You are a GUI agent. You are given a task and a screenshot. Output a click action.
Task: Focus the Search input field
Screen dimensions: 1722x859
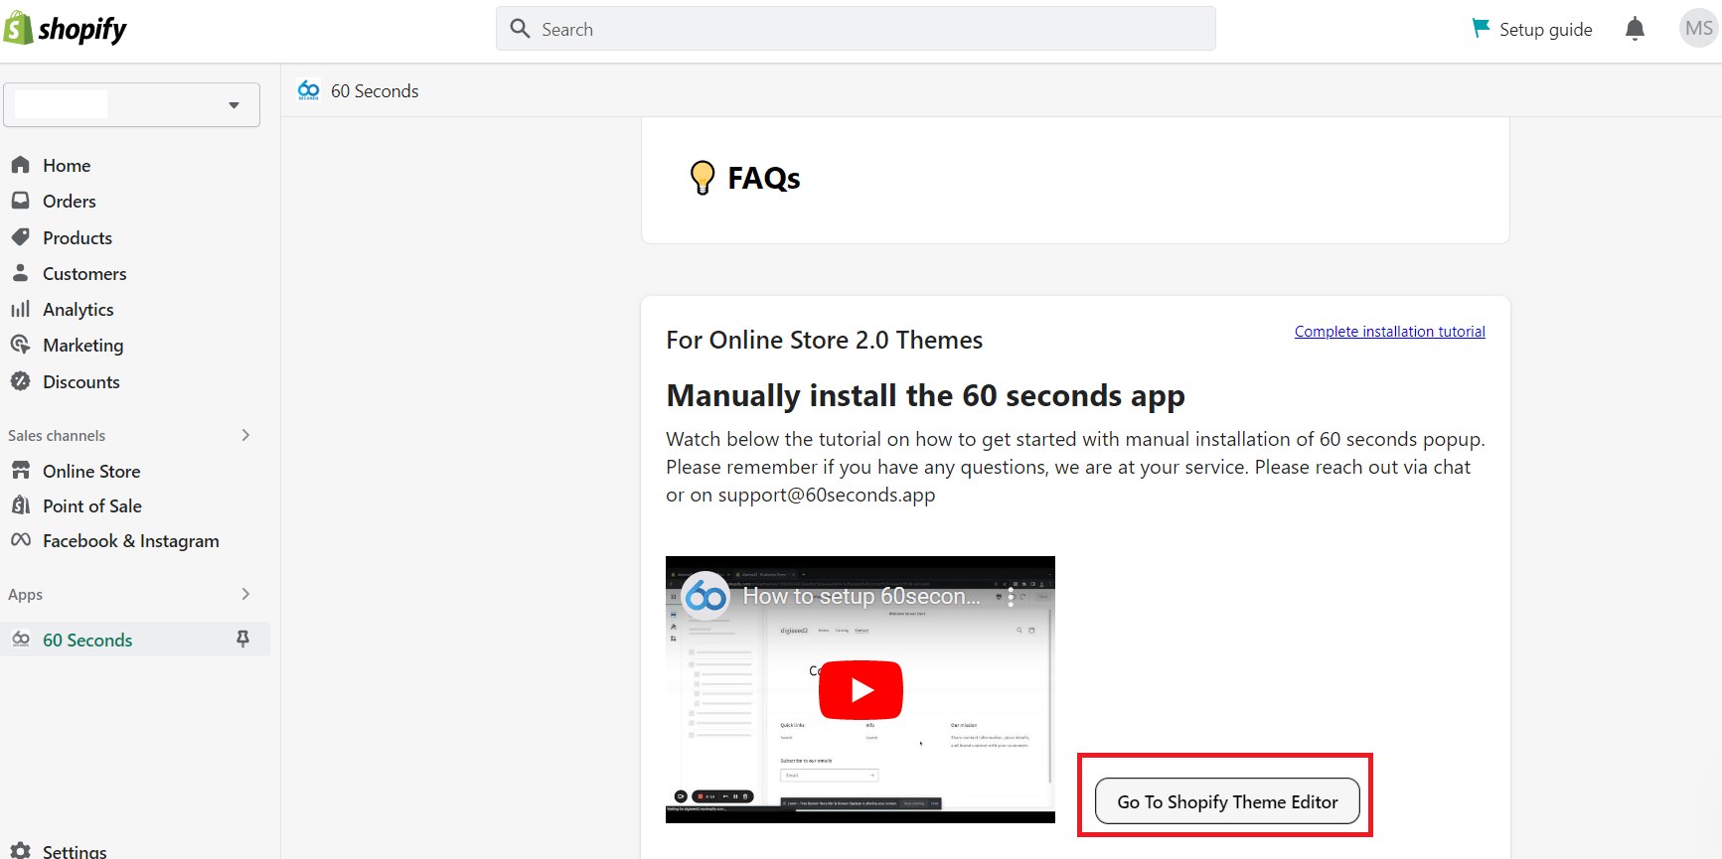(x=856, y=29)
